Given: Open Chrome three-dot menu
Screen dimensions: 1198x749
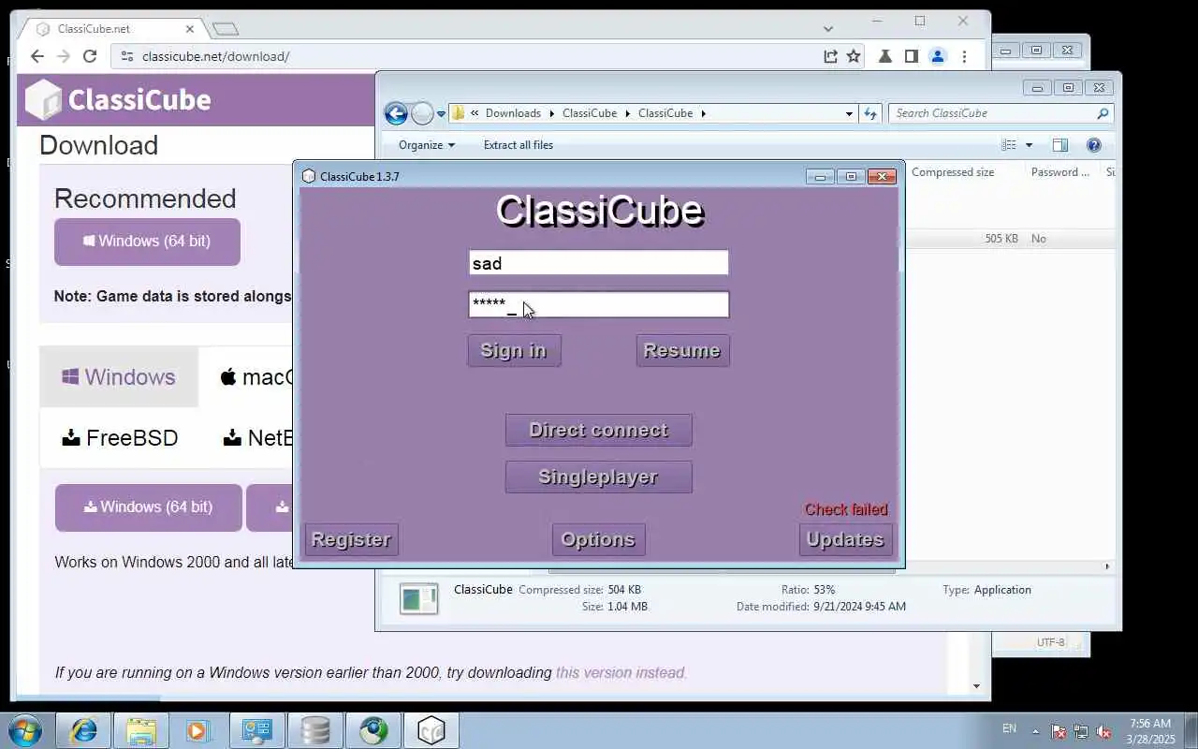Looking at the screenshot, I should pyautogui.click(x=964, y=56).
